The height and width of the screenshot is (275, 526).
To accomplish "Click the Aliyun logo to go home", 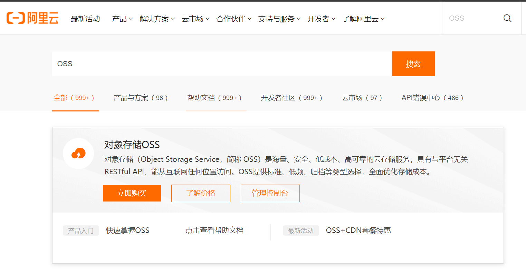I will [x=32, y=18].
